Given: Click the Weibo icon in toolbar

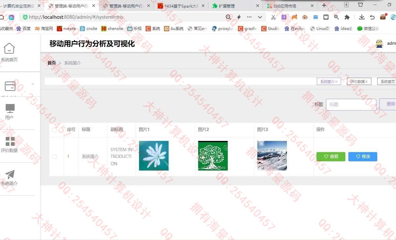Looking at the screenshot, I should tap(305, 17).
